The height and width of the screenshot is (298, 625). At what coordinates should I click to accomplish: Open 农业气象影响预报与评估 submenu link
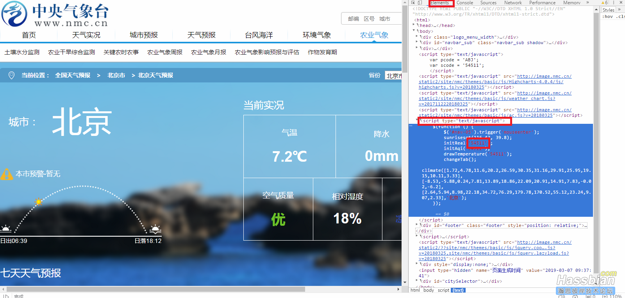[267, 52]
